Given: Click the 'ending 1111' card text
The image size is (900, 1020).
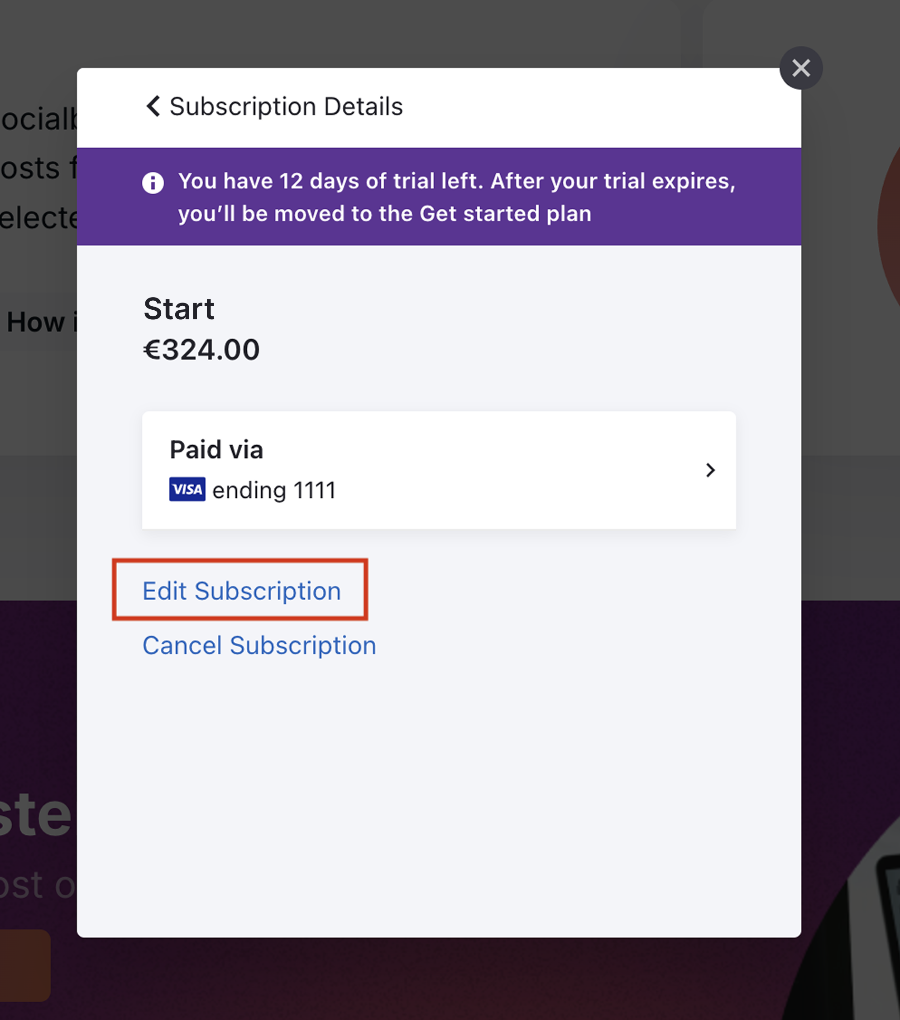Looking at the screenshot, I should (274, 490).
